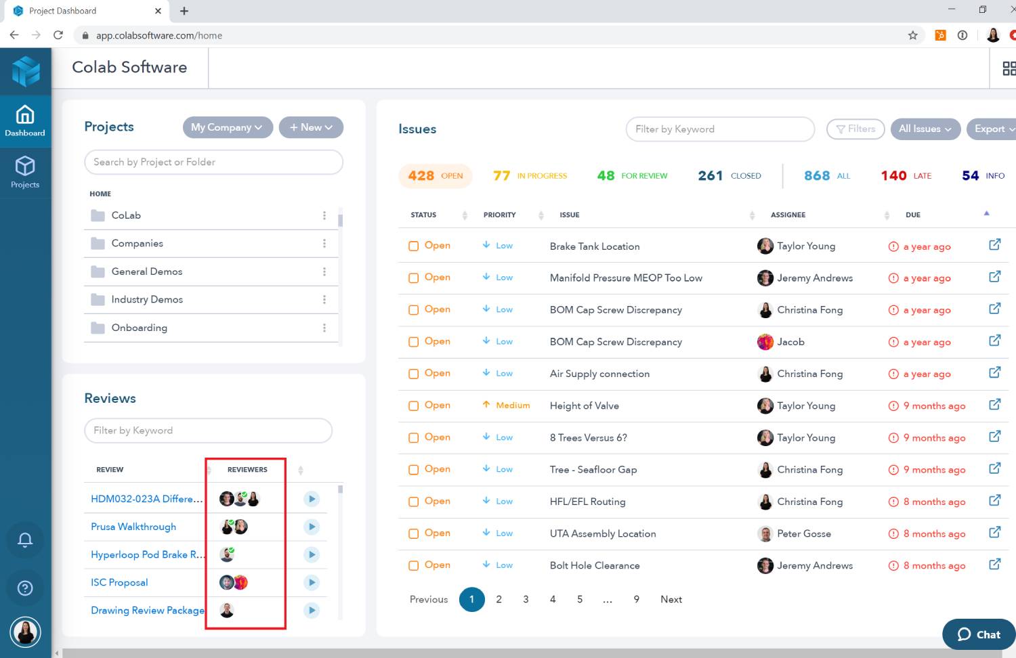The height and width of the screenshot is (658, 1016).
Task: Open a new browser tab
Action: click(x=184, y=11)
